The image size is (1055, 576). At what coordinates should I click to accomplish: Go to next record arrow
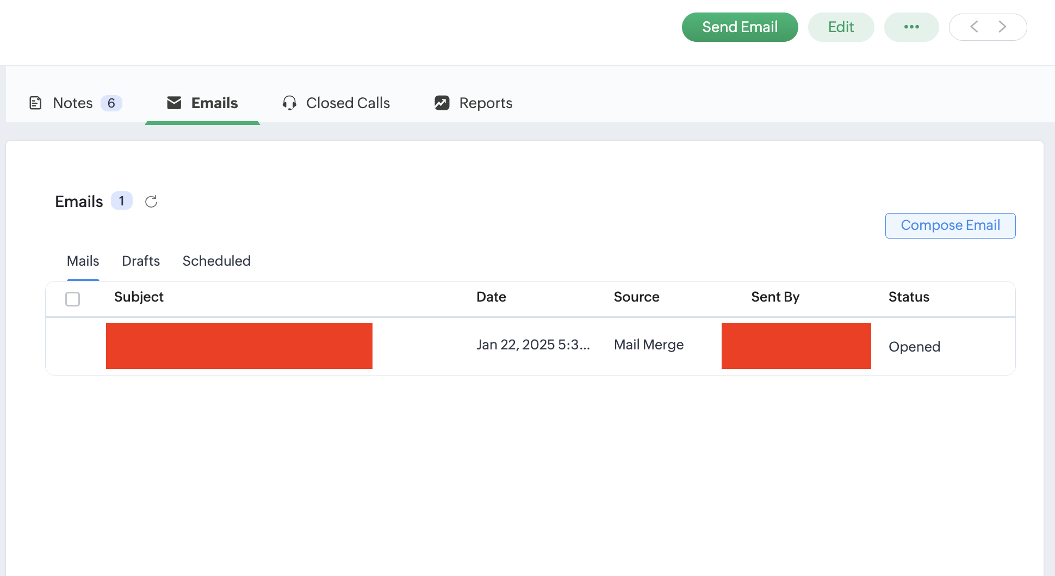click(1002, 27)
